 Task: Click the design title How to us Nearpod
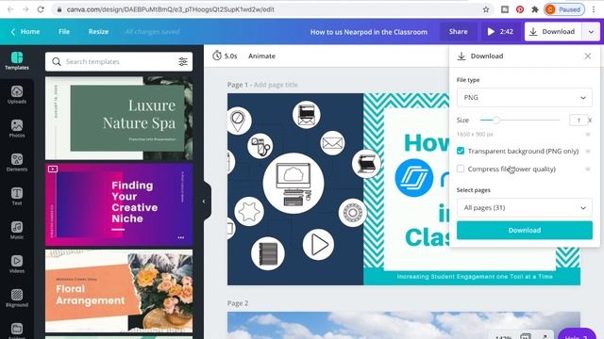tap(369, 32)
